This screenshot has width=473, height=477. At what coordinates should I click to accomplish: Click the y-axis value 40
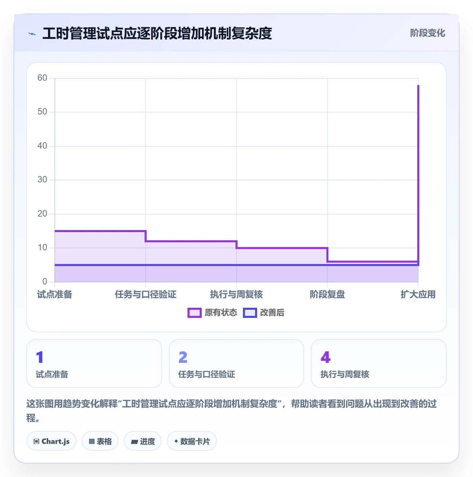coord(42,146)
